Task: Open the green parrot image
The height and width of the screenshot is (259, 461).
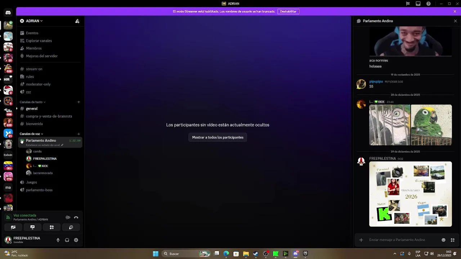Action: point(431,125)
